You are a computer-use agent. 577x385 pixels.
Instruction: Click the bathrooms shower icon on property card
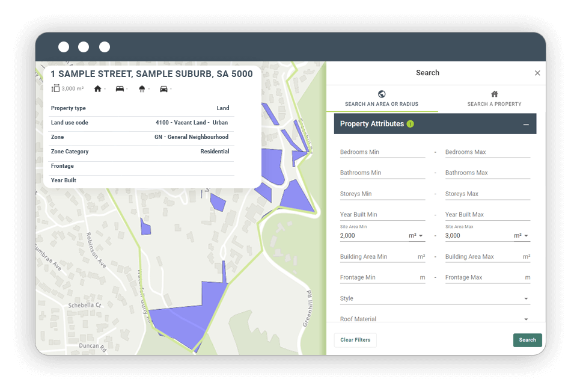pos(142,88)
